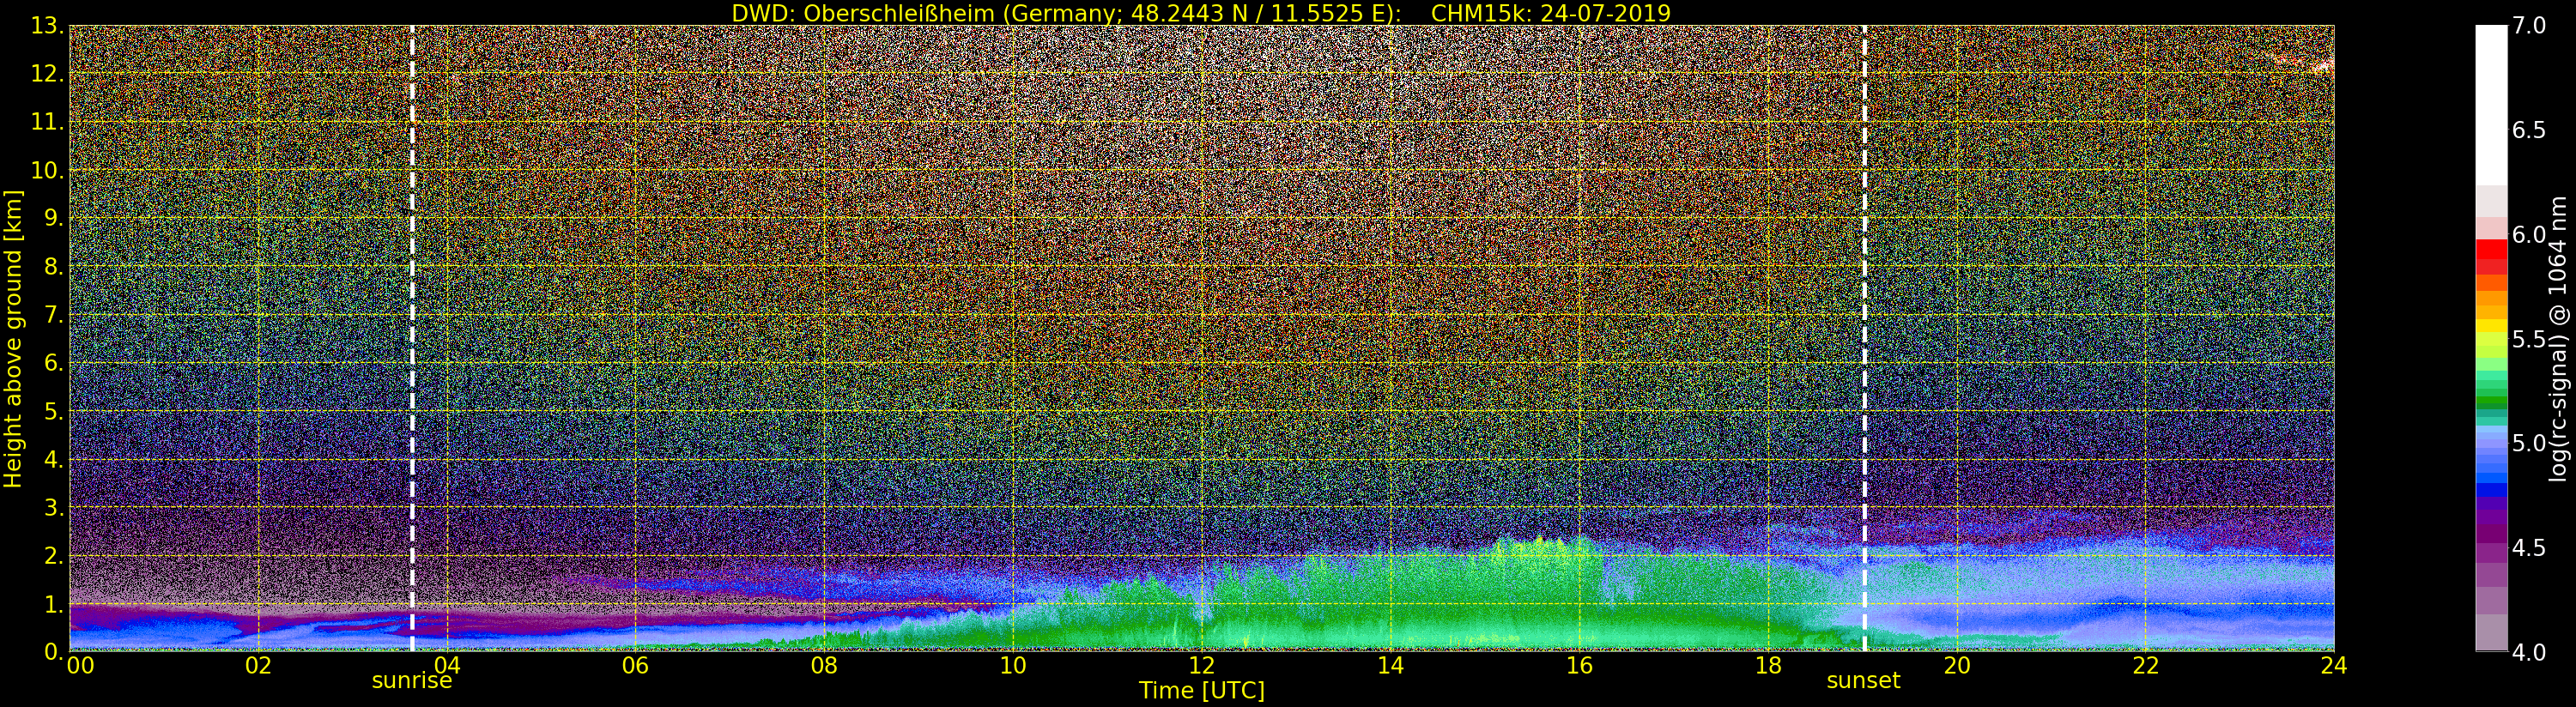Click the '6.5' colorbar tick label
Viewport: 2576px width, 707px height.
pos(2530,130)
